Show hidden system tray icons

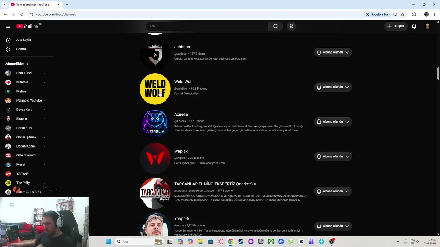click(x=398, y=242)
